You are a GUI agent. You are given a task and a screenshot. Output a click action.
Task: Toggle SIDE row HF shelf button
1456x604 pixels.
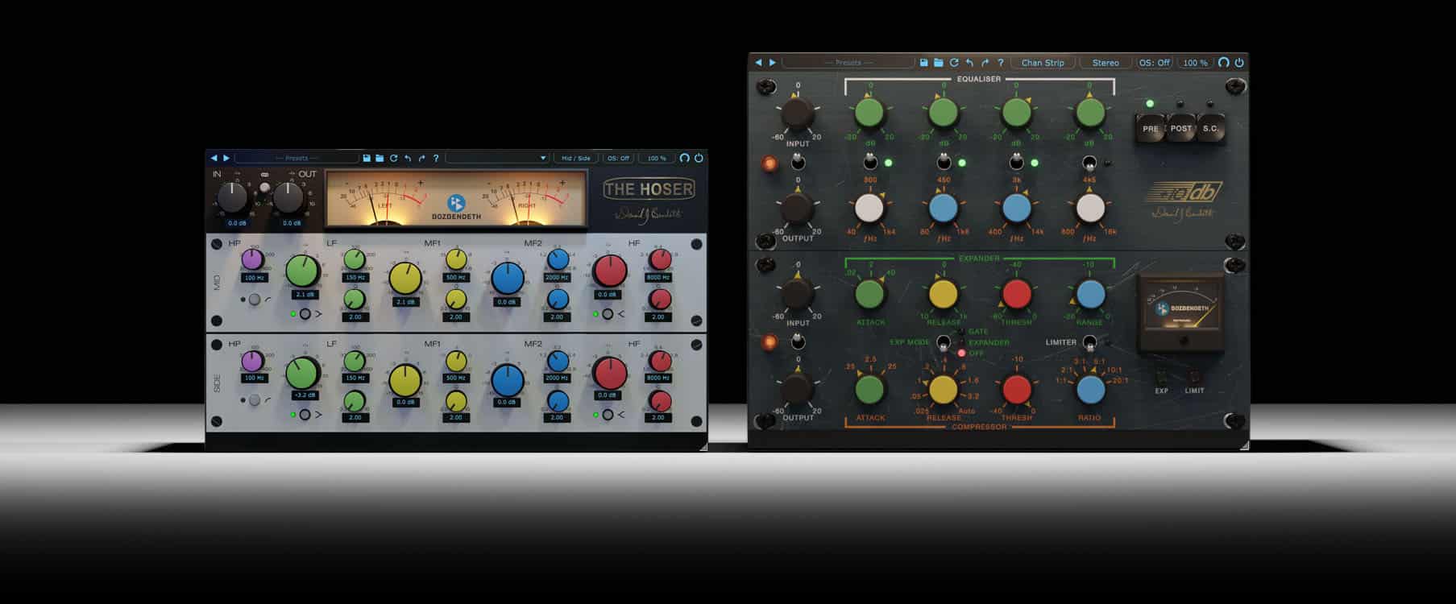[608, 415]
